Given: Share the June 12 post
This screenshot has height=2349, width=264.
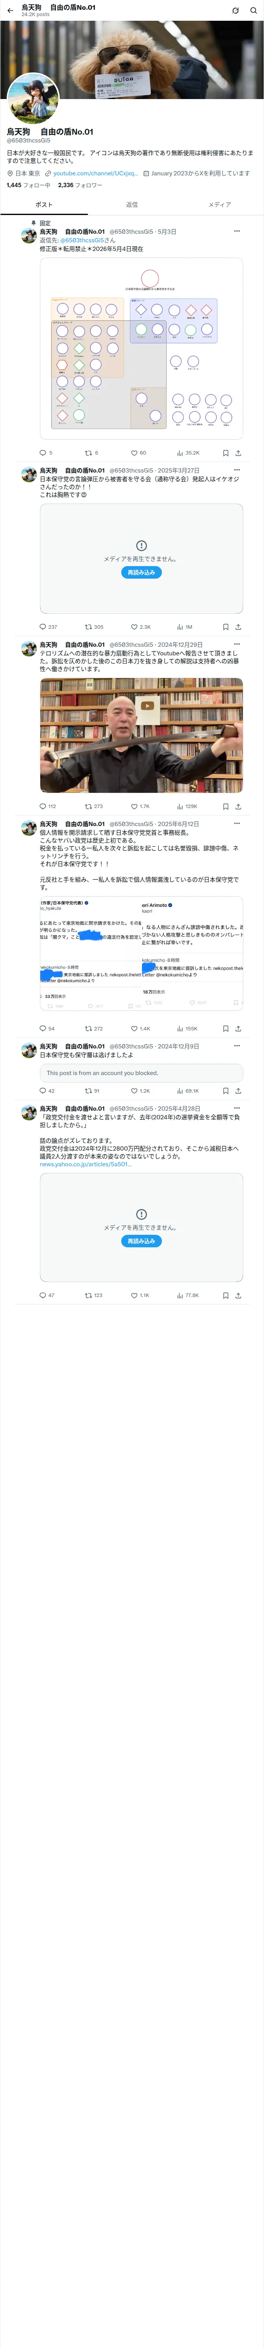Looking at the screenshot, I should pos(238,1028).
